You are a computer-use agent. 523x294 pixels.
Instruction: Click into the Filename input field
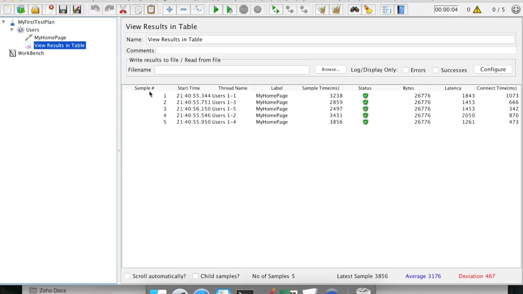tap(232, 70)
